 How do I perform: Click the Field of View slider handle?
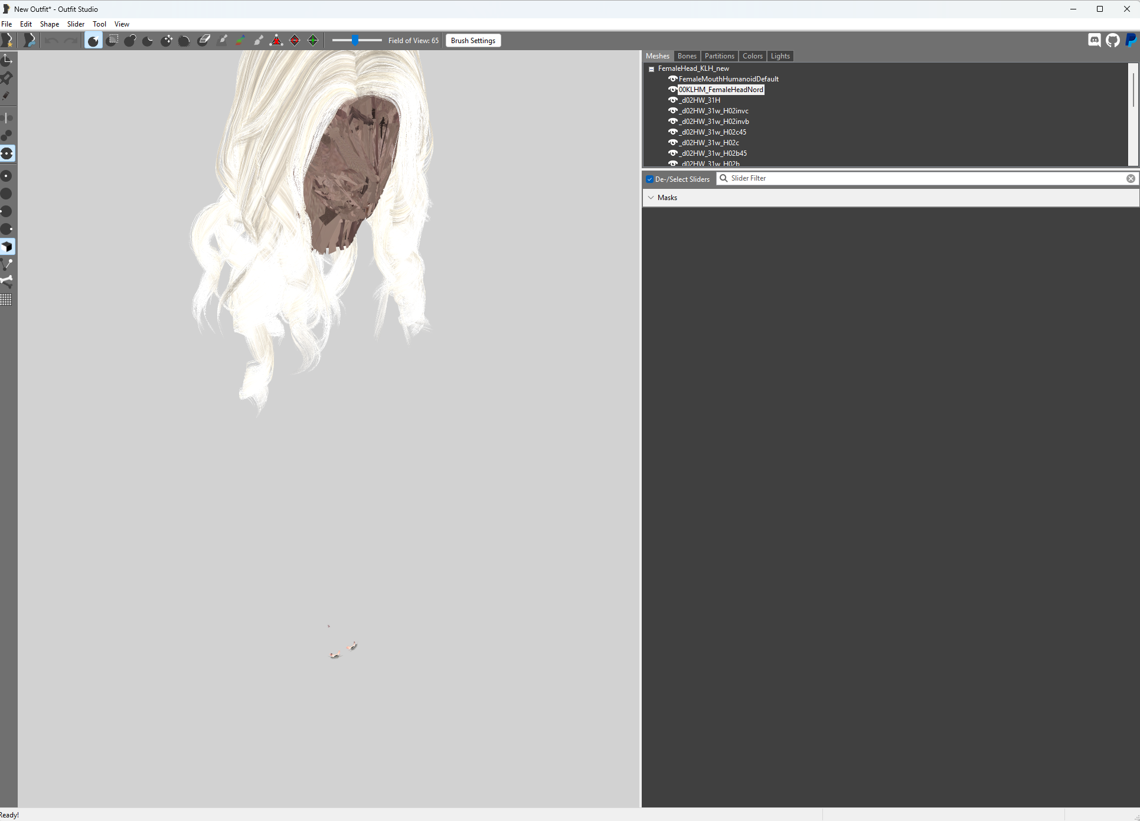(x=355, y=40)
